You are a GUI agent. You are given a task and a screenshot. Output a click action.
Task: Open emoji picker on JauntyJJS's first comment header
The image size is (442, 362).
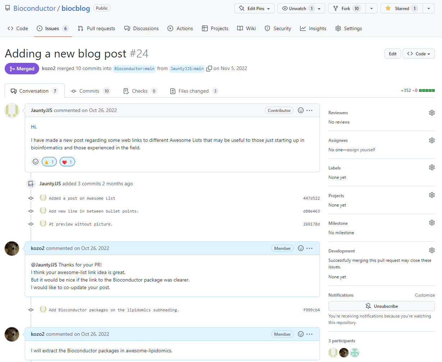(x=301, y=110)
